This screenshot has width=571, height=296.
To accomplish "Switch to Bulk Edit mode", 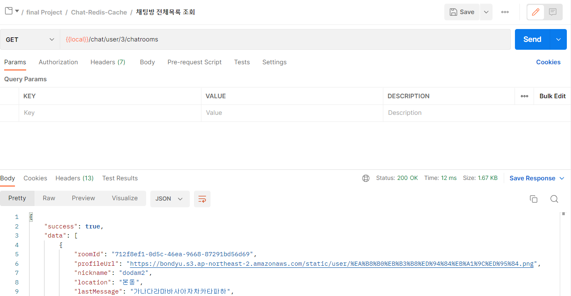I will (x=552, y=96).
